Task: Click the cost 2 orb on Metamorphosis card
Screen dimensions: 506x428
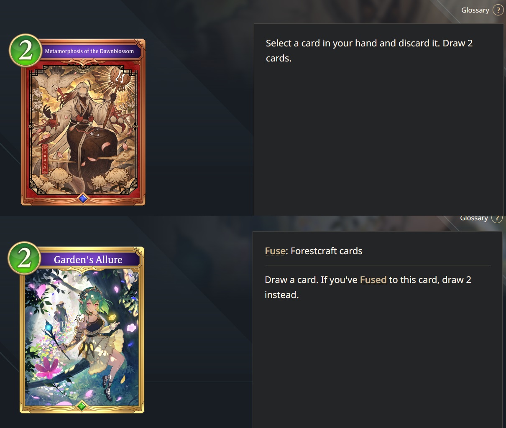Action: coord(25,51)
